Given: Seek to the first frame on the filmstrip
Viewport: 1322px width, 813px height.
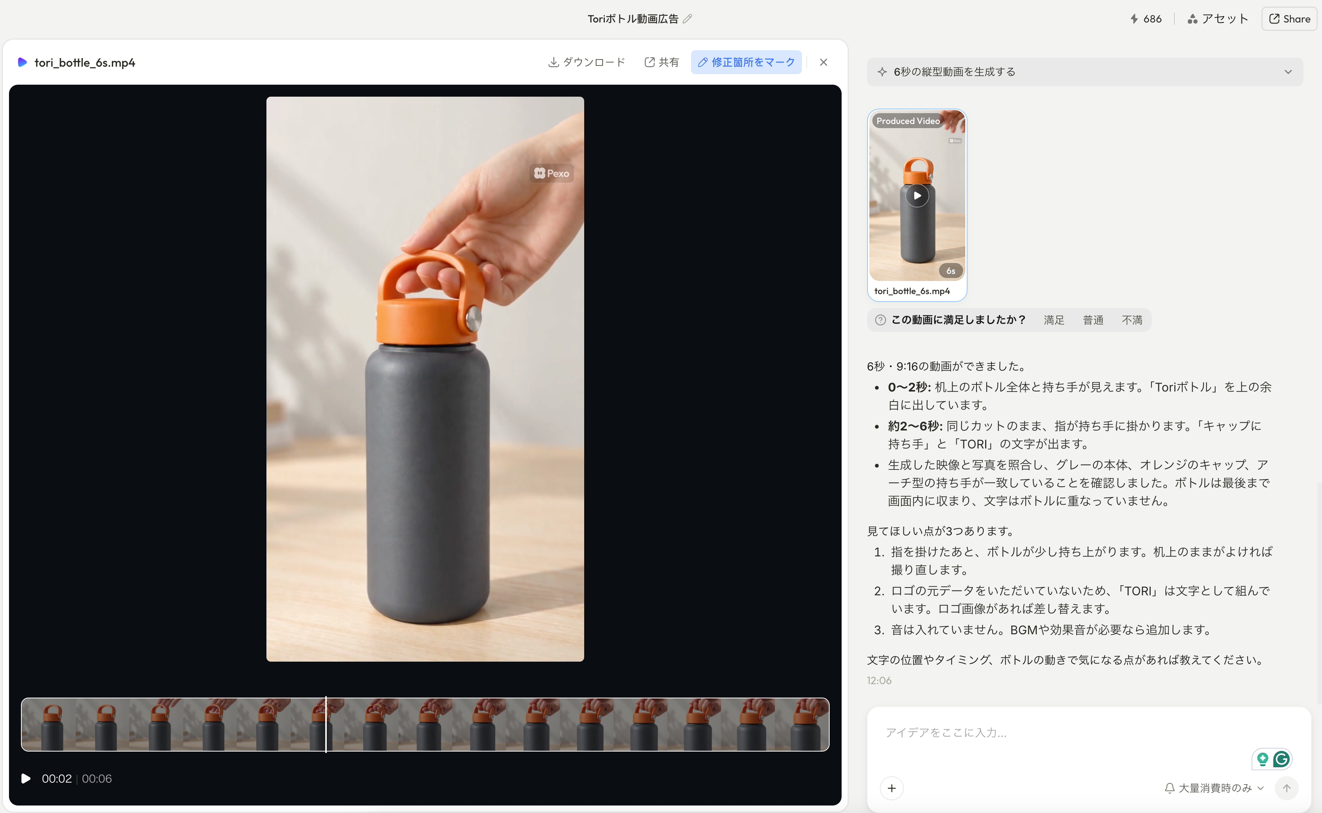Looking at the screenshot, I should (48, 724).
